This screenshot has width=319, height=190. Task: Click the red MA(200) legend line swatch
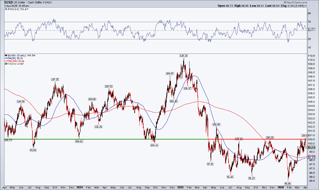coord(6,61)
